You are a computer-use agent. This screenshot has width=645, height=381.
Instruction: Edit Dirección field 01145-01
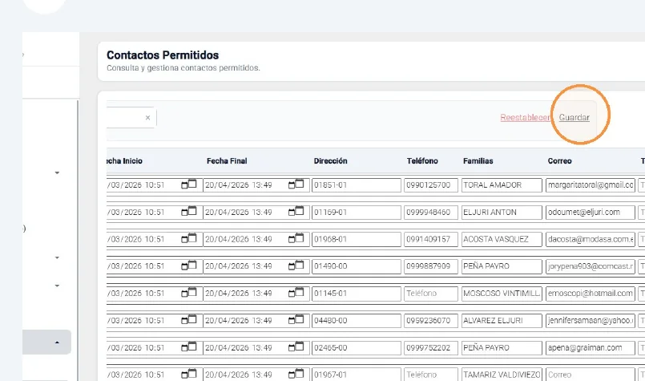(357, 294)
